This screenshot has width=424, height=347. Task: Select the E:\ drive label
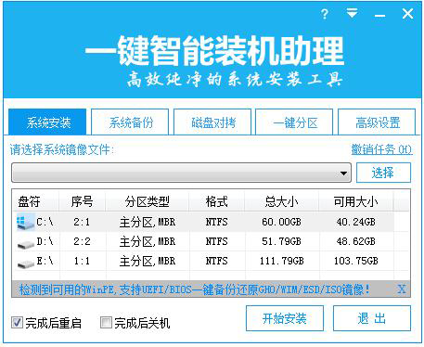(x=45, y=261)
